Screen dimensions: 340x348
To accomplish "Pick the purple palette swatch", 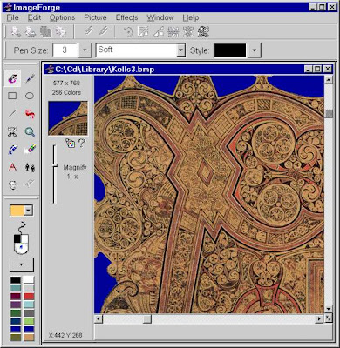I will tap(16, 304).
